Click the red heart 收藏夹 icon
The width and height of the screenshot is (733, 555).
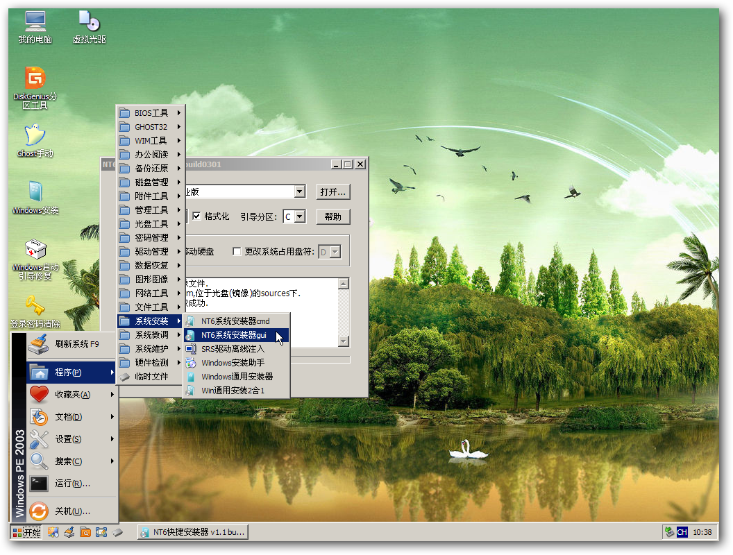point(39,394)
